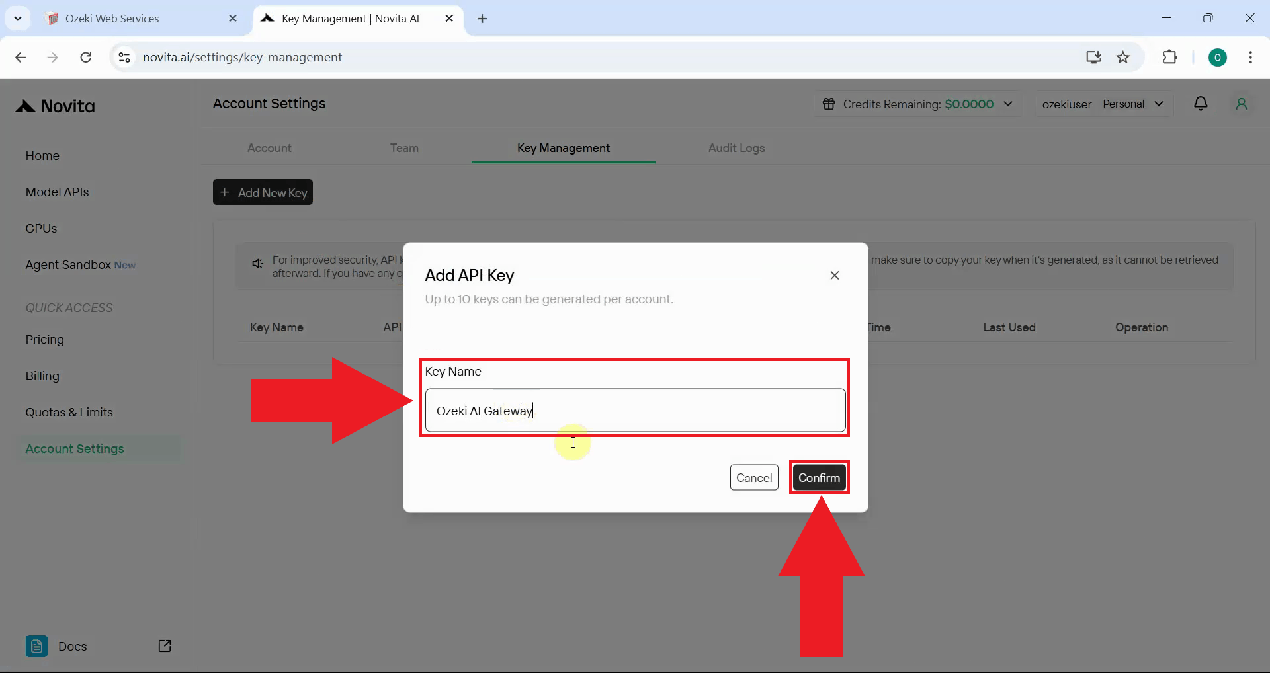The image size is (1270, 673).
Task: Switch to the Audit Logs tab
Action: [737, 149]
